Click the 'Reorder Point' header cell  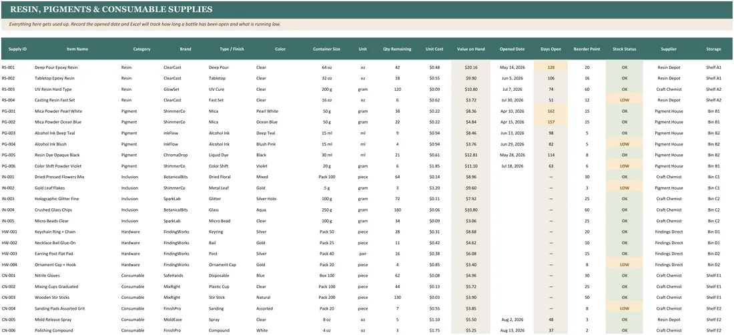click(x=587, y=49)
